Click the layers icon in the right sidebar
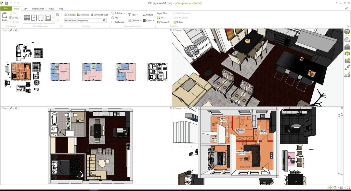Screen dimensions: 351x191 [347, 54]
